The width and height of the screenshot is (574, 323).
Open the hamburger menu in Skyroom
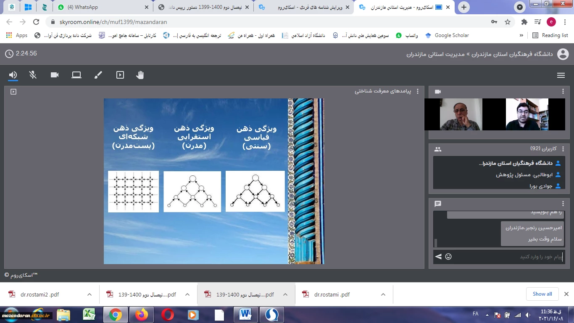tap(561, 75)
